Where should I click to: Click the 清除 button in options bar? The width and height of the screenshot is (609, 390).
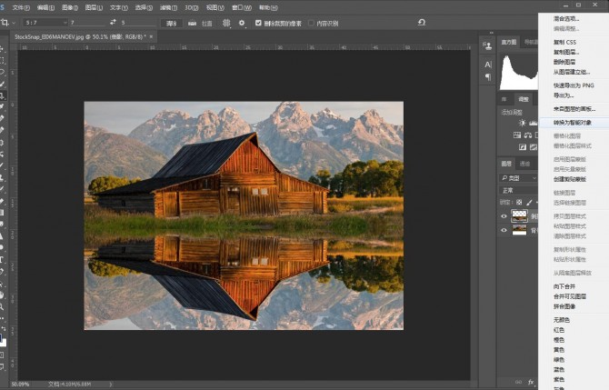(171, 22)
